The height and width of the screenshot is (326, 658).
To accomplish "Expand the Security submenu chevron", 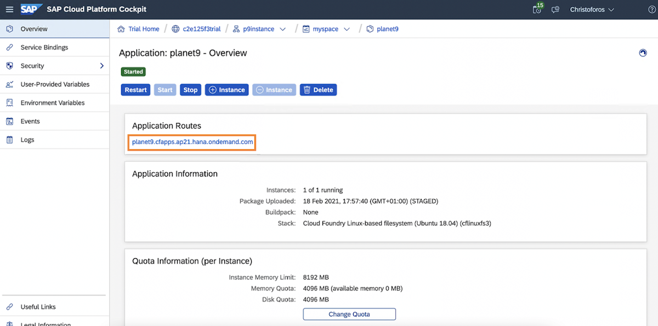I will [x=102, y=66].
